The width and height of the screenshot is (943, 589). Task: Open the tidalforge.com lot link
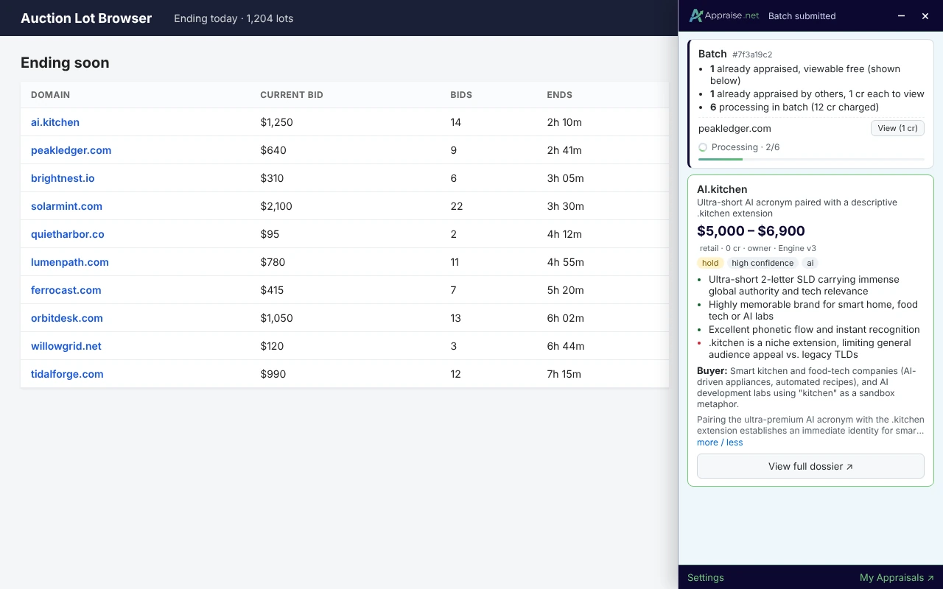67,374
